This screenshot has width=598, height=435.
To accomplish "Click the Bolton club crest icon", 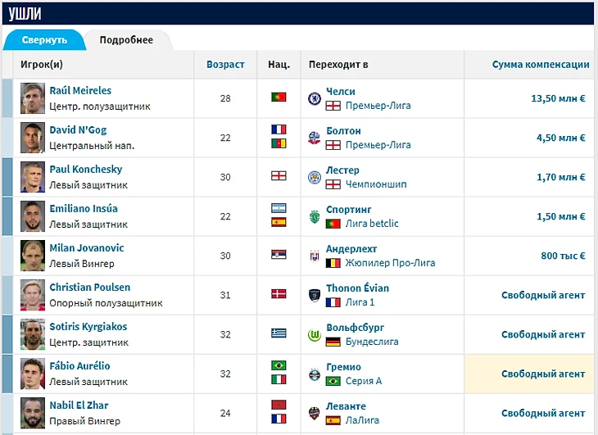I will 314,138.
